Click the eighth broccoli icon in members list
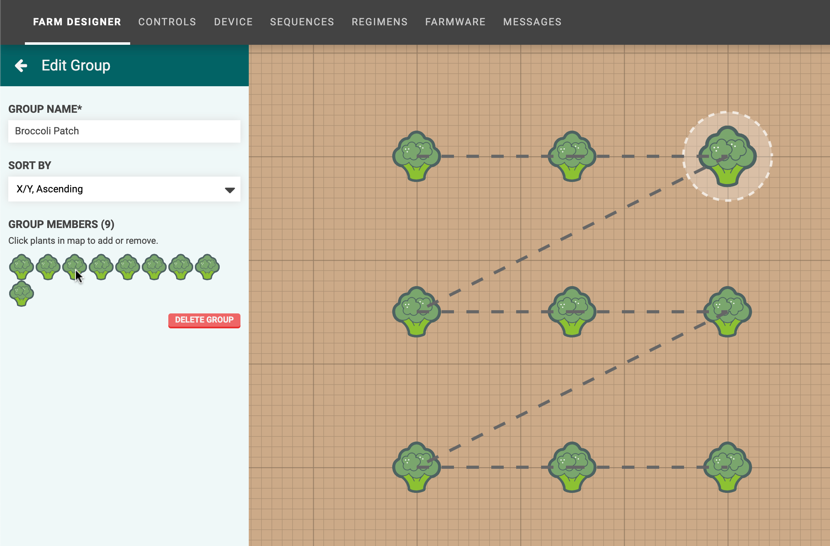The image size is (830, 546). (x=207, y=267)
